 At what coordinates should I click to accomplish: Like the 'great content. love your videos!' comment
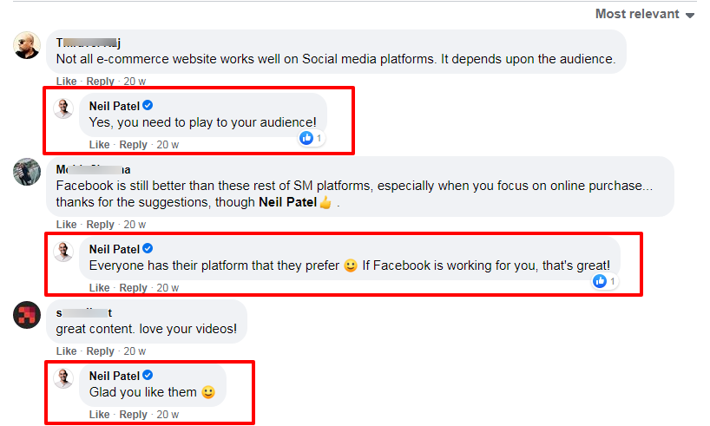coord(66,351)
